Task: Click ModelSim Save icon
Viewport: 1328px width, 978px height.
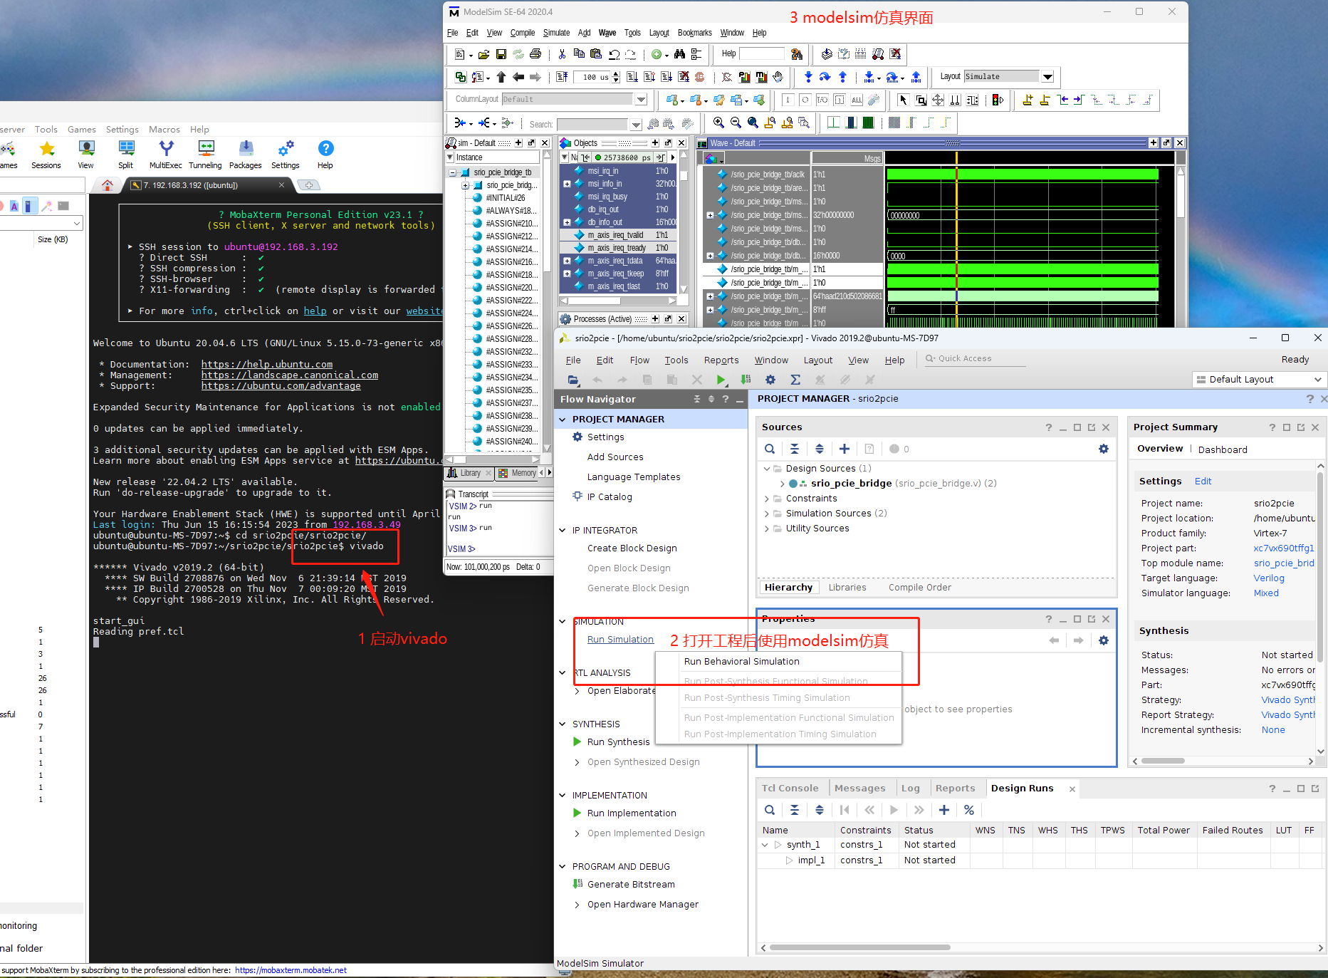Action: tap(501, 54)
